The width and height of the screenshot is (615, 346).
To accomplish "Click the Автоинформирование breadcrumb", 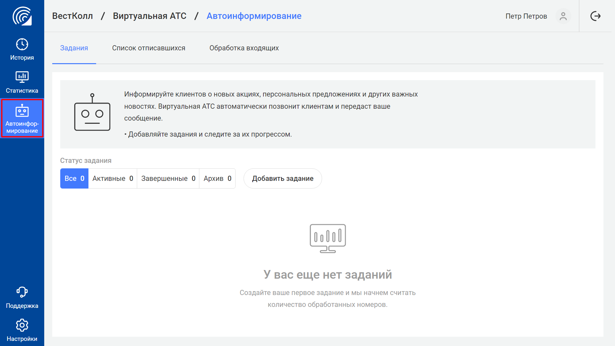I will pyautogui.click(x=254, y=16).
